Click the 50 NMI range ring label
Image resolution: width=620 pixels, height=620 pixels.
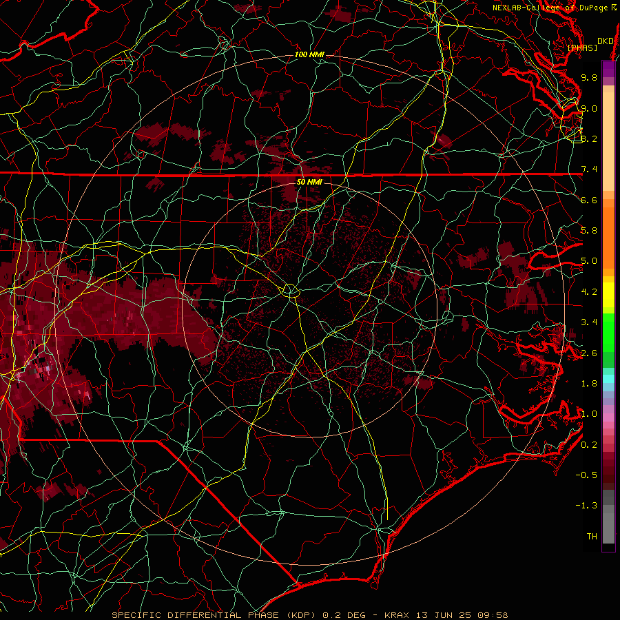(309, 182)
